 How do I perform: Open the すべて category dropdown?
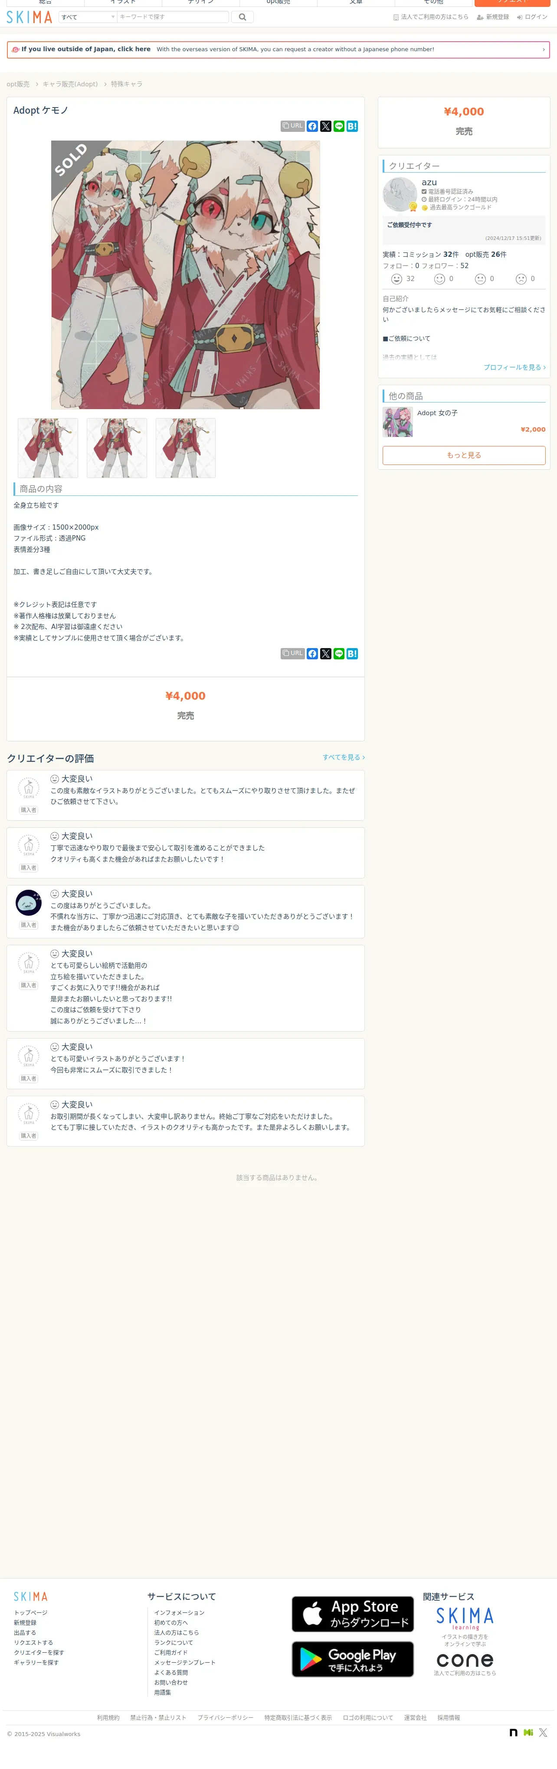[x=88, y=17]
